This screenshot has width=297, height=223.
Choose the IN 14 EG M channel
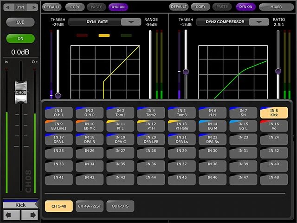tap(213, 126)
